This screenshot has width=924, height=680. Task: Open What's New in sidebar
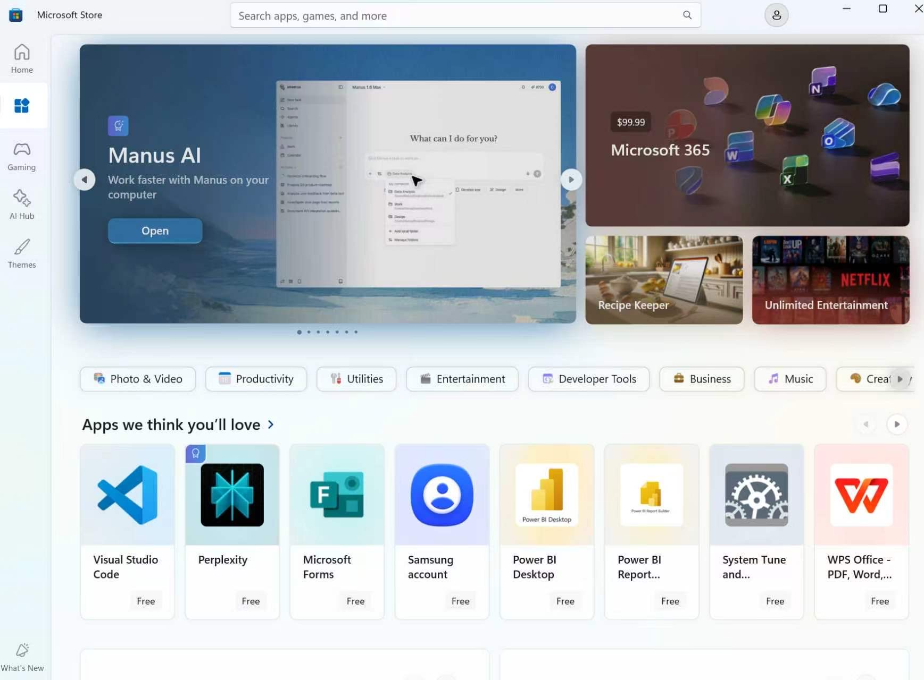[22, 658]
